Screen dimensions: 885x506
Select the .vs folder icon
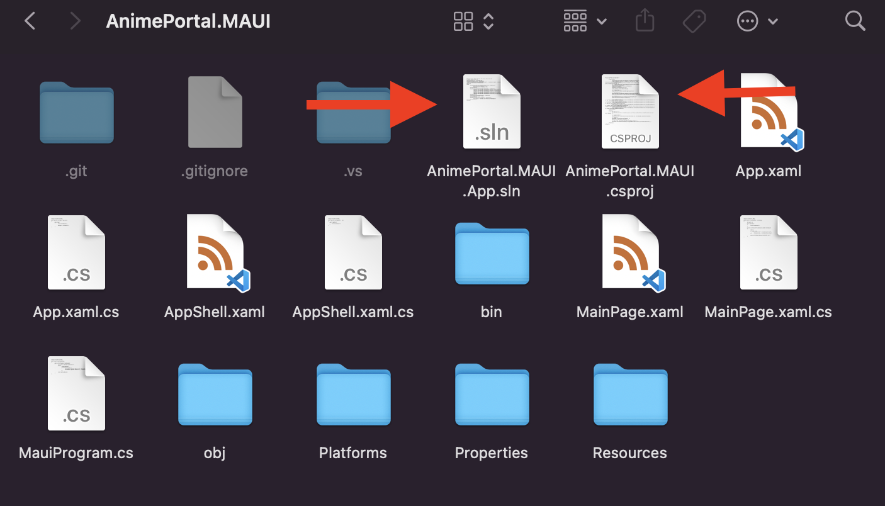[353, 112]
